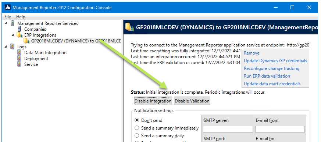The height and width of the screenshot is (142, 321).
Task: Click the E-mail from input field
Action: click(280, 129)
